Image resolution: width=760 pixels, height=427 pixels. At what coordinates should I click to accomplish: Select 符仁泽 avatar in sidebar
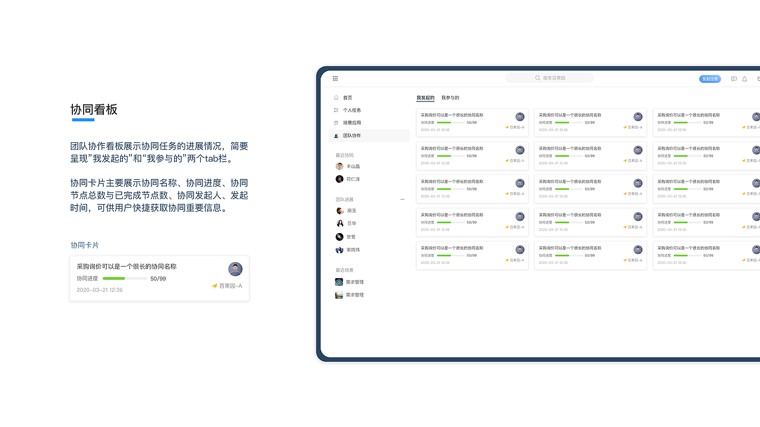339,179
